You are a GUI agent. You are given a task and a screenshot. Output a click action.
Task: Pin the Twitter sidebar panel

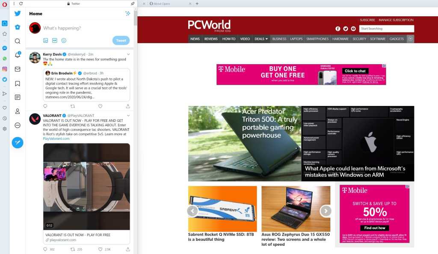133,3
